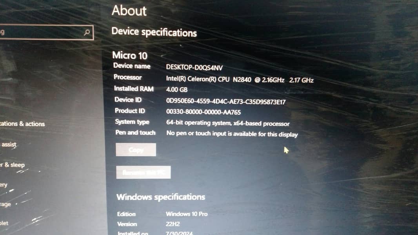Click the Windows specifications heading

coord(161,197)
